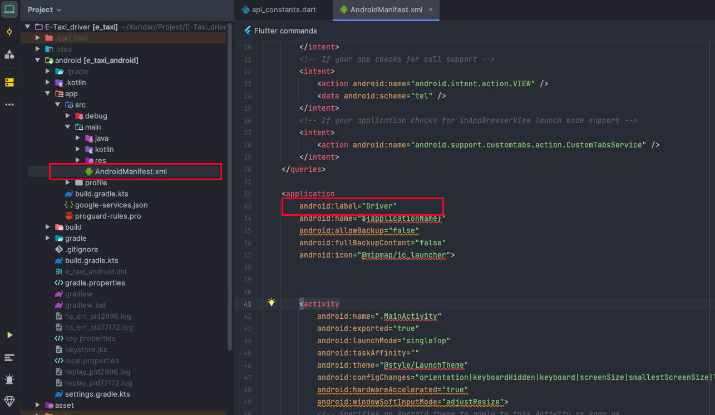Expand the gradle folder below build
Screen dimensions: 715x415
click(x=47, y=238)
